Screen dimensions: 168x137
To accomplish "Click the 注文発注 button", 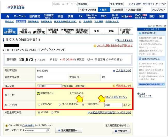I will [x=121, y=131].
